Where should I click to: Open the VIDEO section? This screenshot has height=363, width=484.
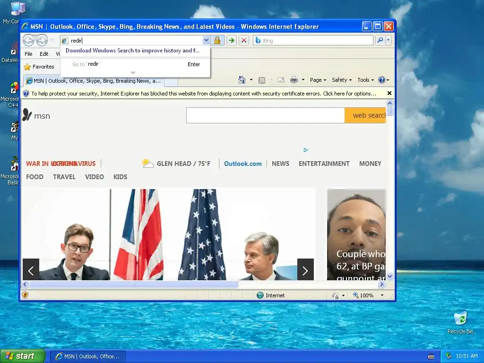point(94,177)
